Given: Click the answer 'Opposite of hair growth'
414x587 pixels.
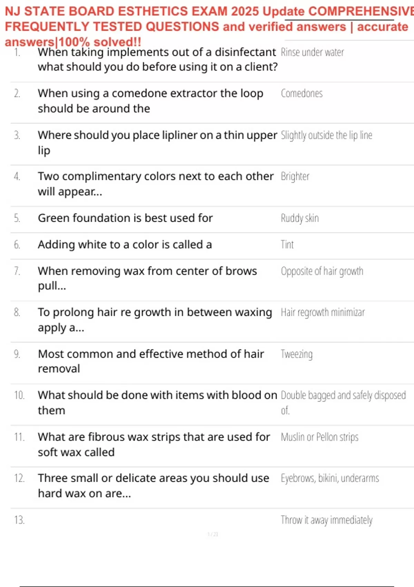Looking at the screenshot, I should pos(322,271).
